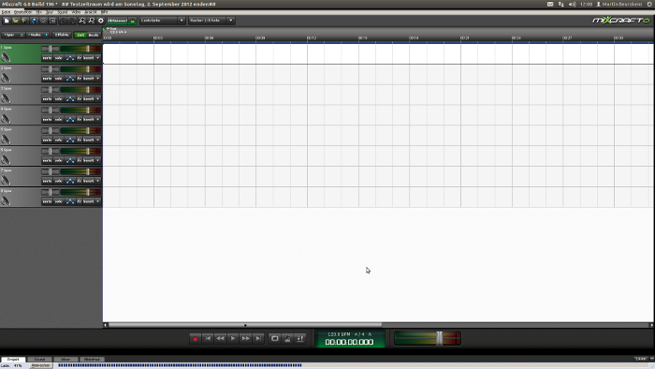This screenshot has width=655, height=369.
Task: Open the Spur menu
Action: (50, 12)
